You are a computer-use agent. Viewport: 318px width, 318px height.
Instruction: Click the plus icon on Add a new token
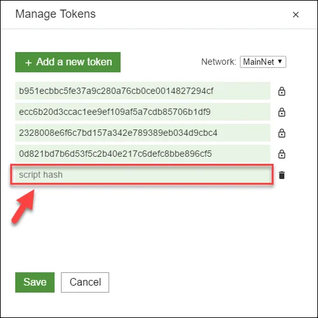click(x=29, y=63)
